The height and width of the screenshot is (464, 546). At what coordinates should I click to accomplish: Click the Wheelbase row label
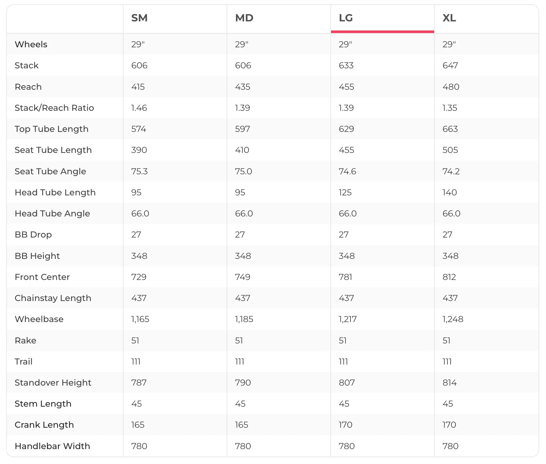39,319
